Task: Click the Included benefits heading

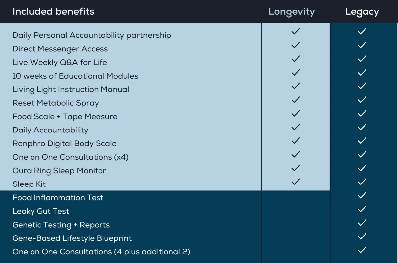Action: (53, 11)
